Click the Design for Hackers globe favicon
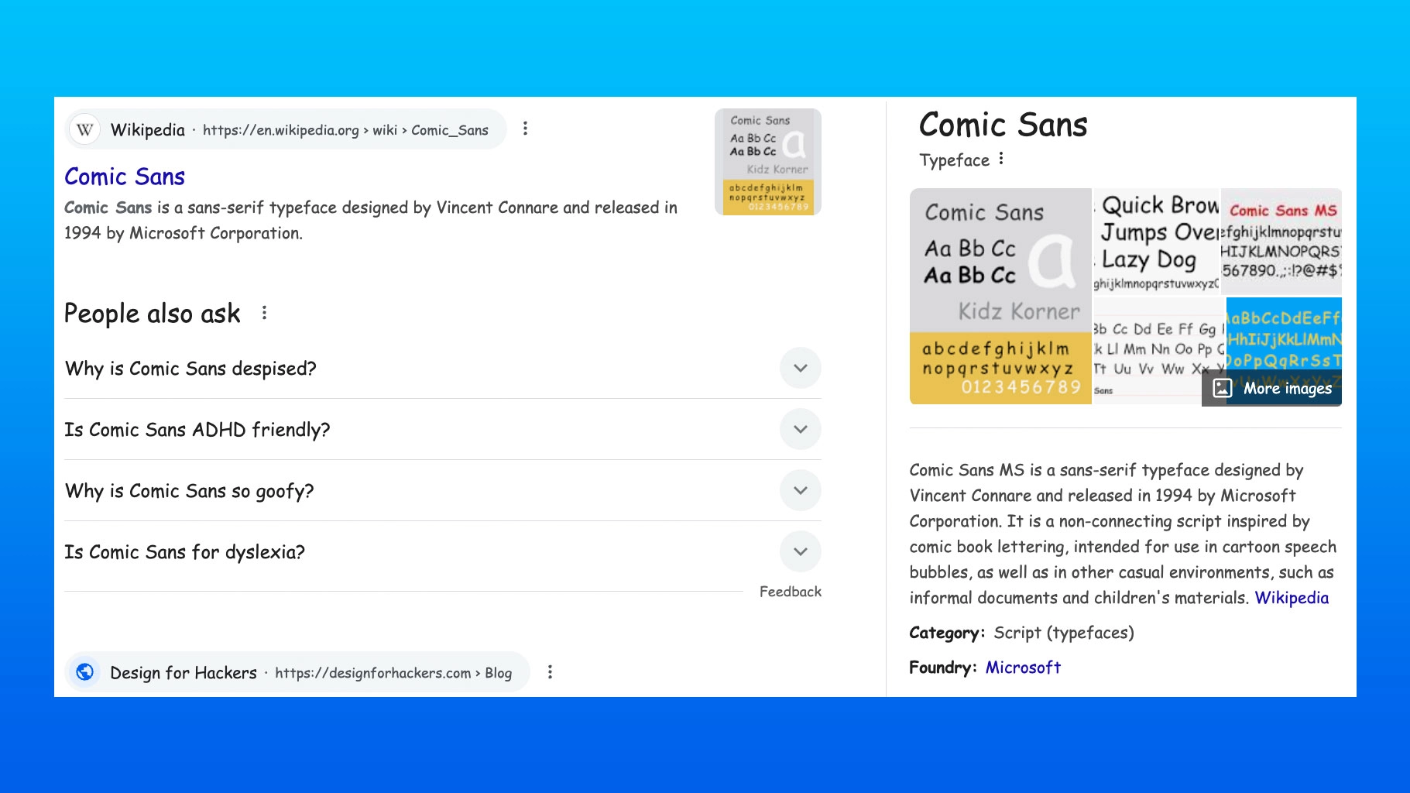The height and width of the screenshot is (793, 1410). tap(85, 671)
